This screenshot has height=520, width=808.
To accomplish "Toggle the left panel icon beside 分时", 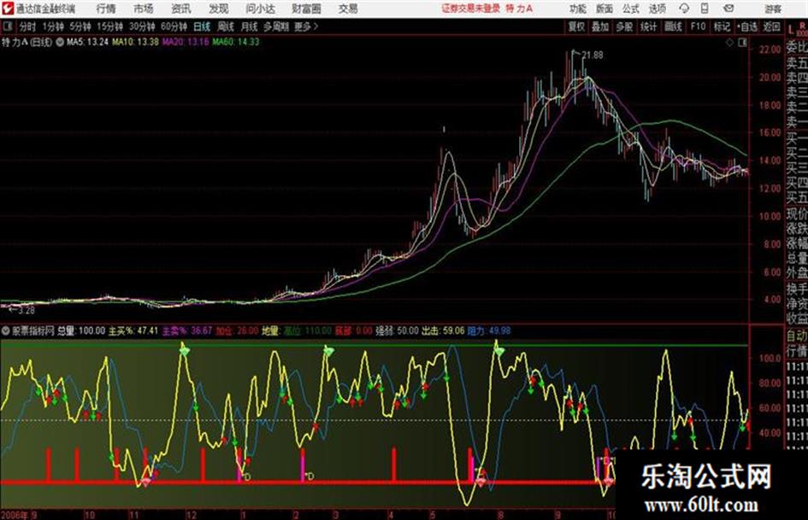I will coord(8,26).
